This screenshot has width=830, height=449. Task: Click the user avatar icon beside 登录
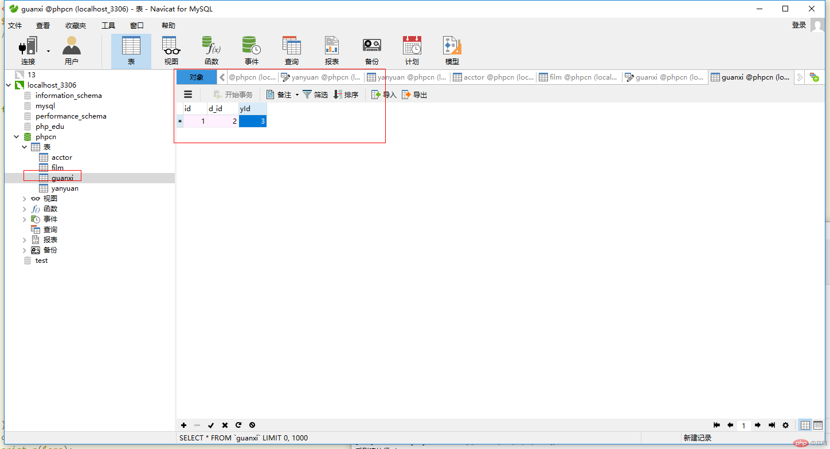tap(818, 25)
